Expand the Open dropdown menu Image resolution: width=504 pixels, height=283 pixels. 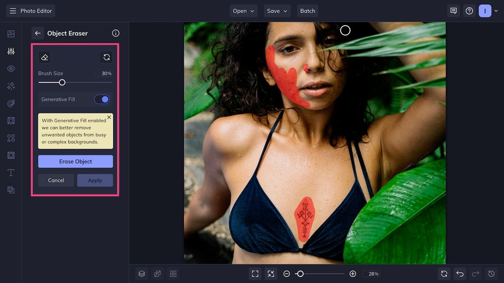243,11
